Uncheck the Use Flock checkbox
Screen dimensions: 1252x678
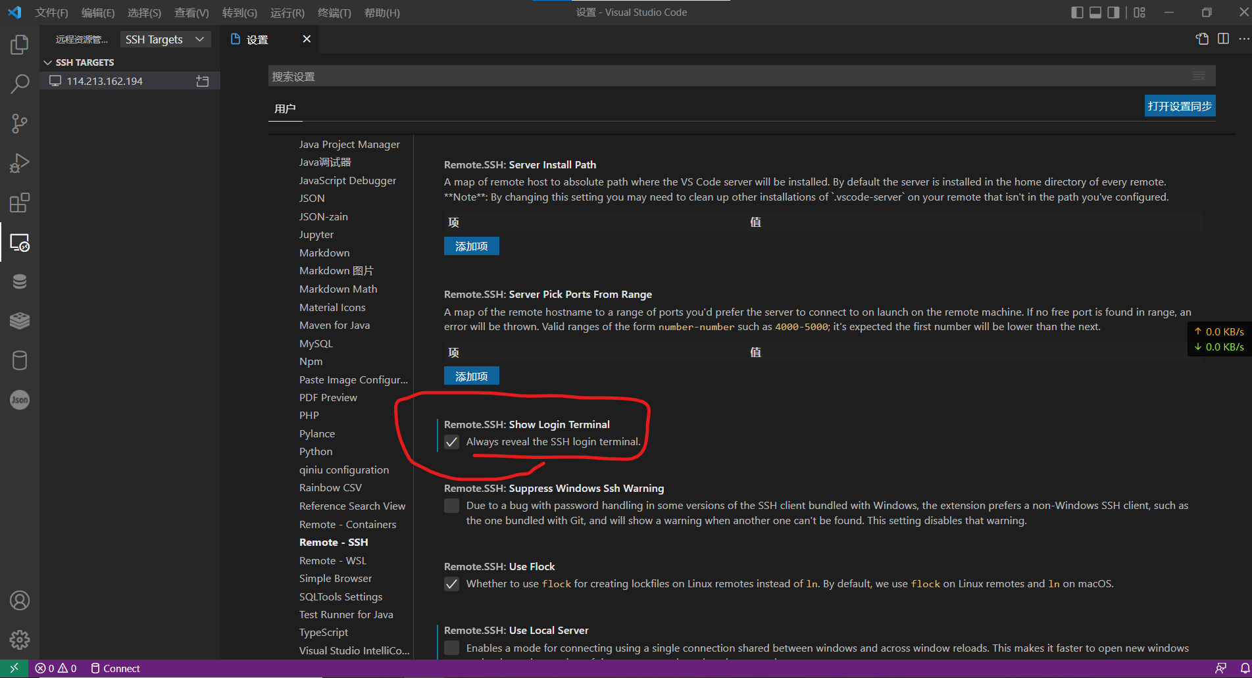tap(451, 584)
